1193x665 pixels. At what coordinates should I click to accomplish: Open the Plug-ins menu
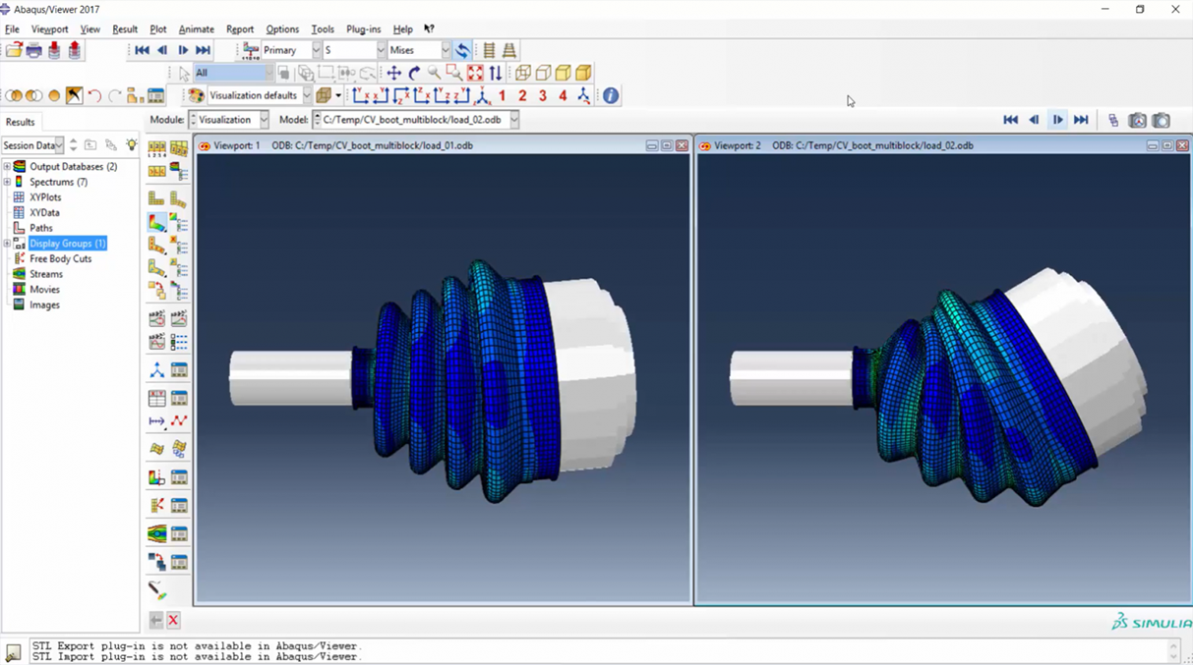[x=363, y=29]
